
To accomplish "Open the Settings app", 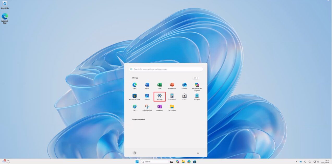I will [x=160, y=97].
